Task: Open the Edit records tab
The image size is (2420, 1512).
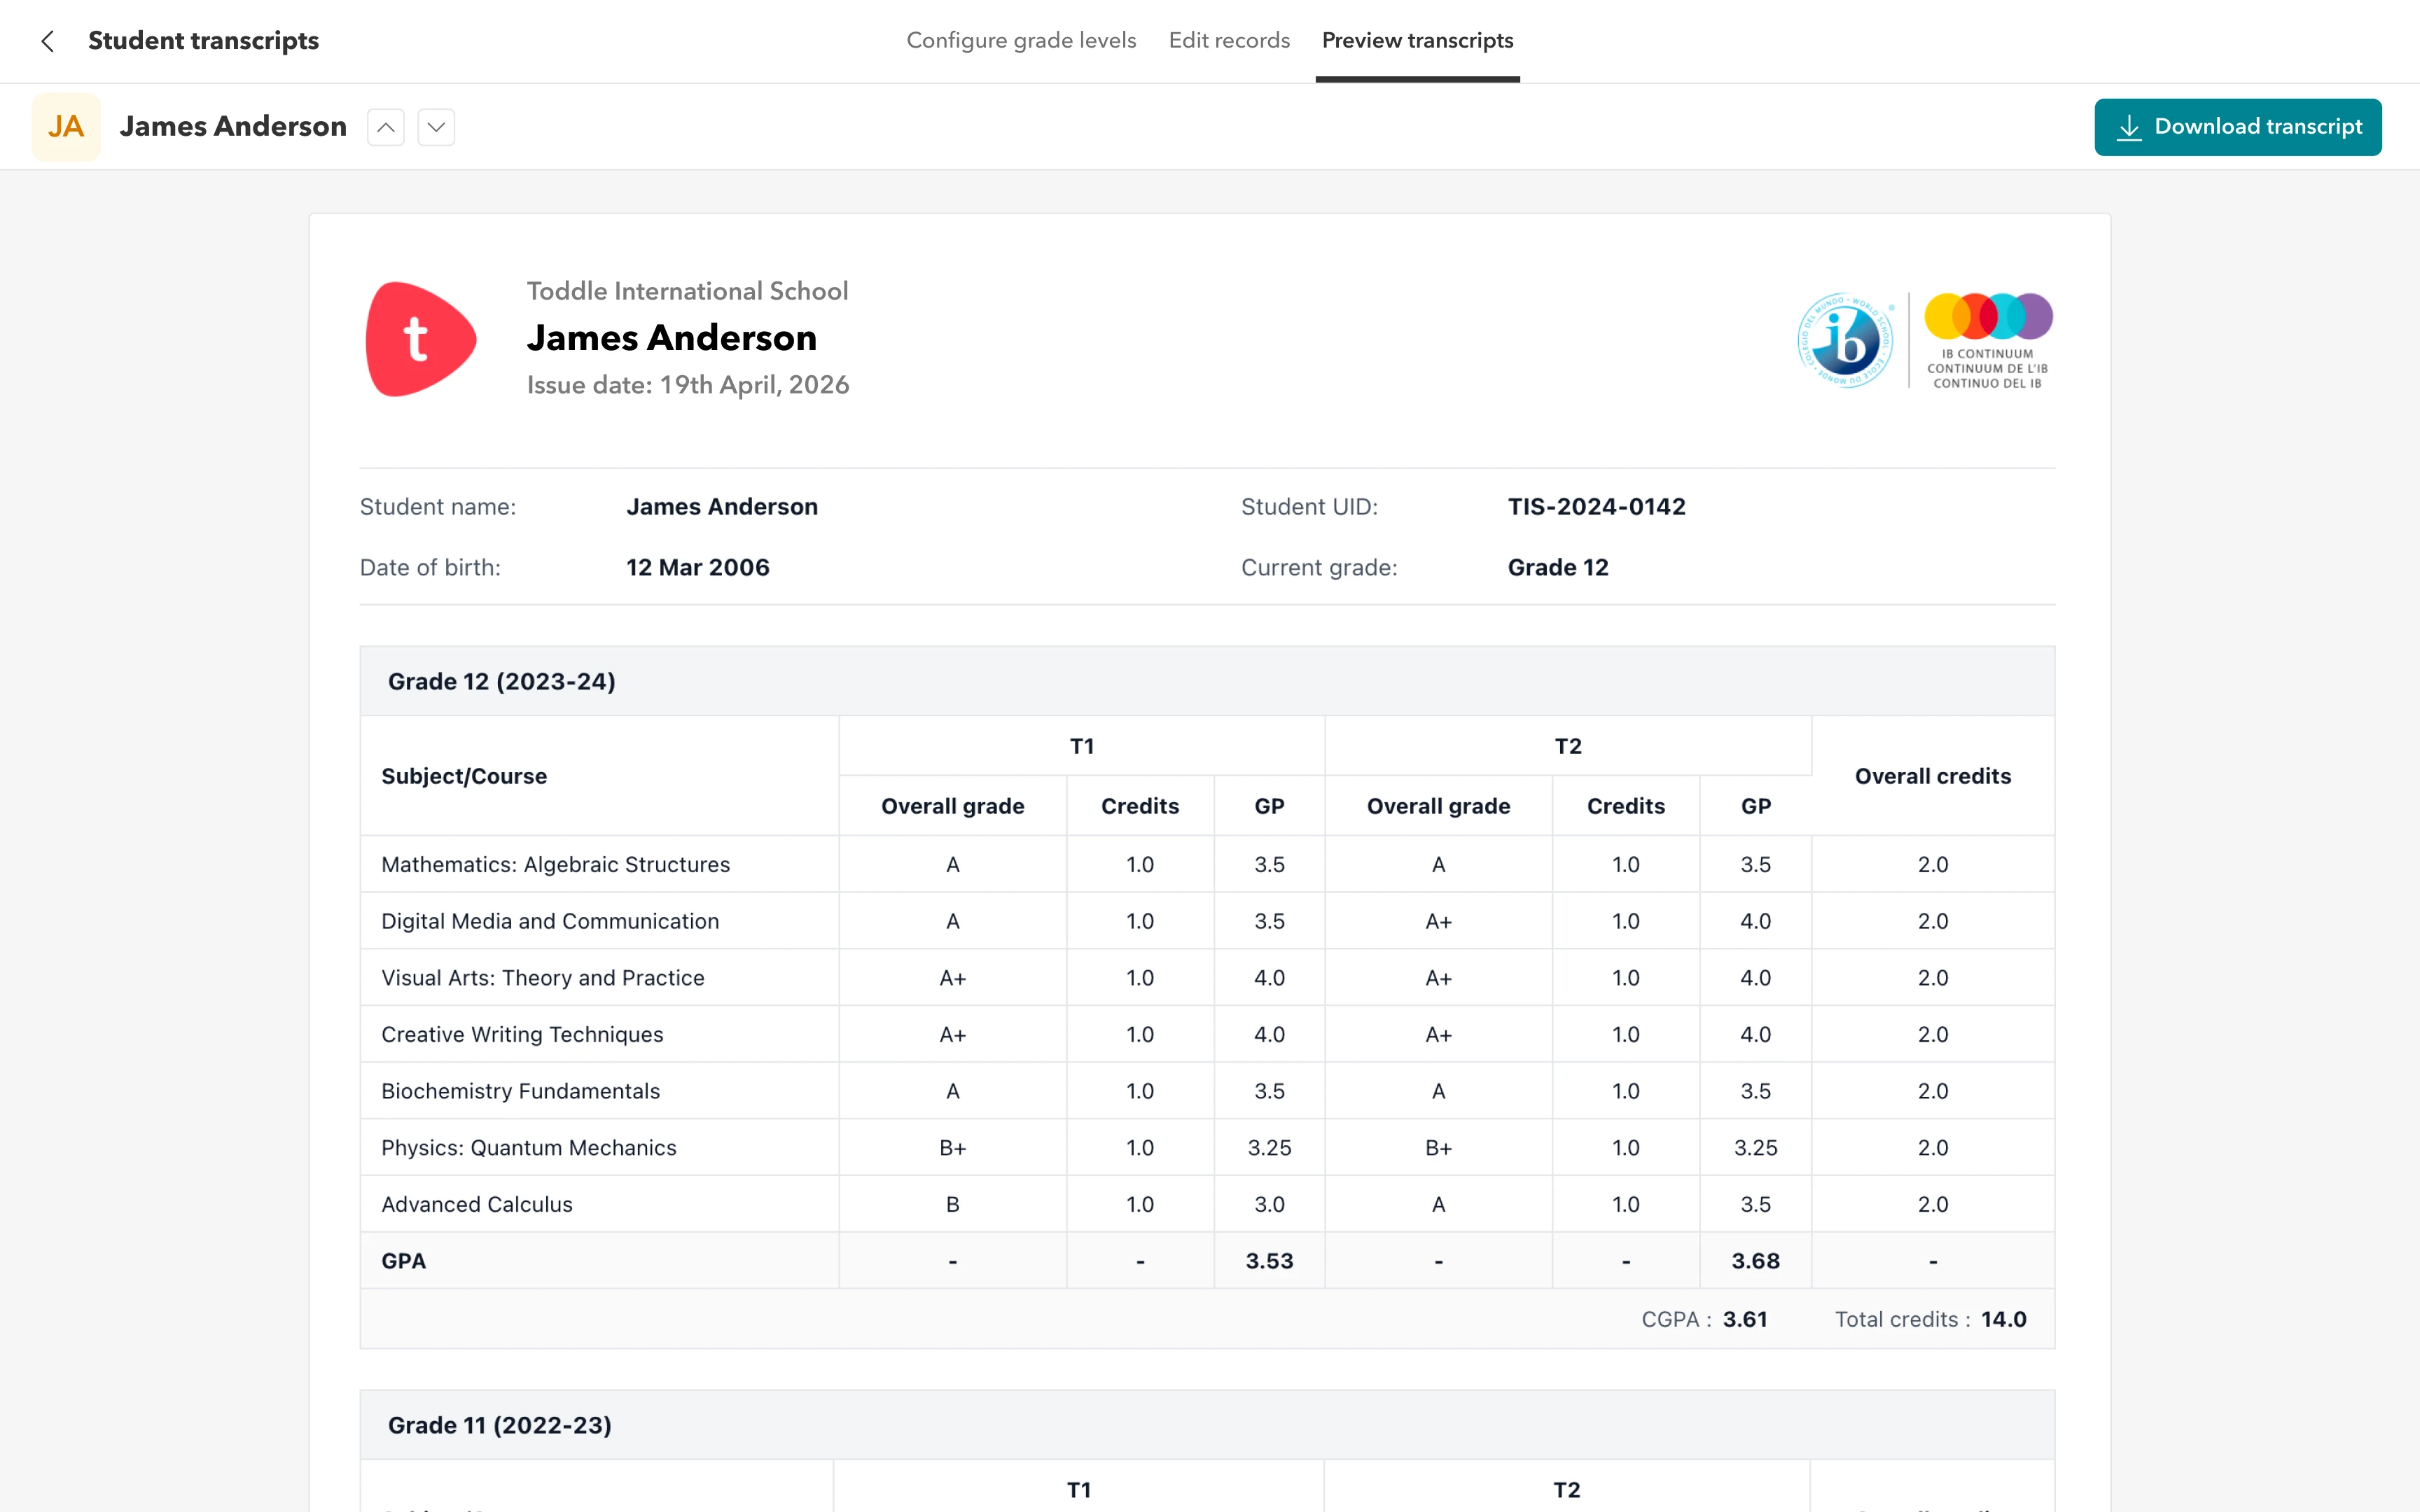Action: 1229,41
